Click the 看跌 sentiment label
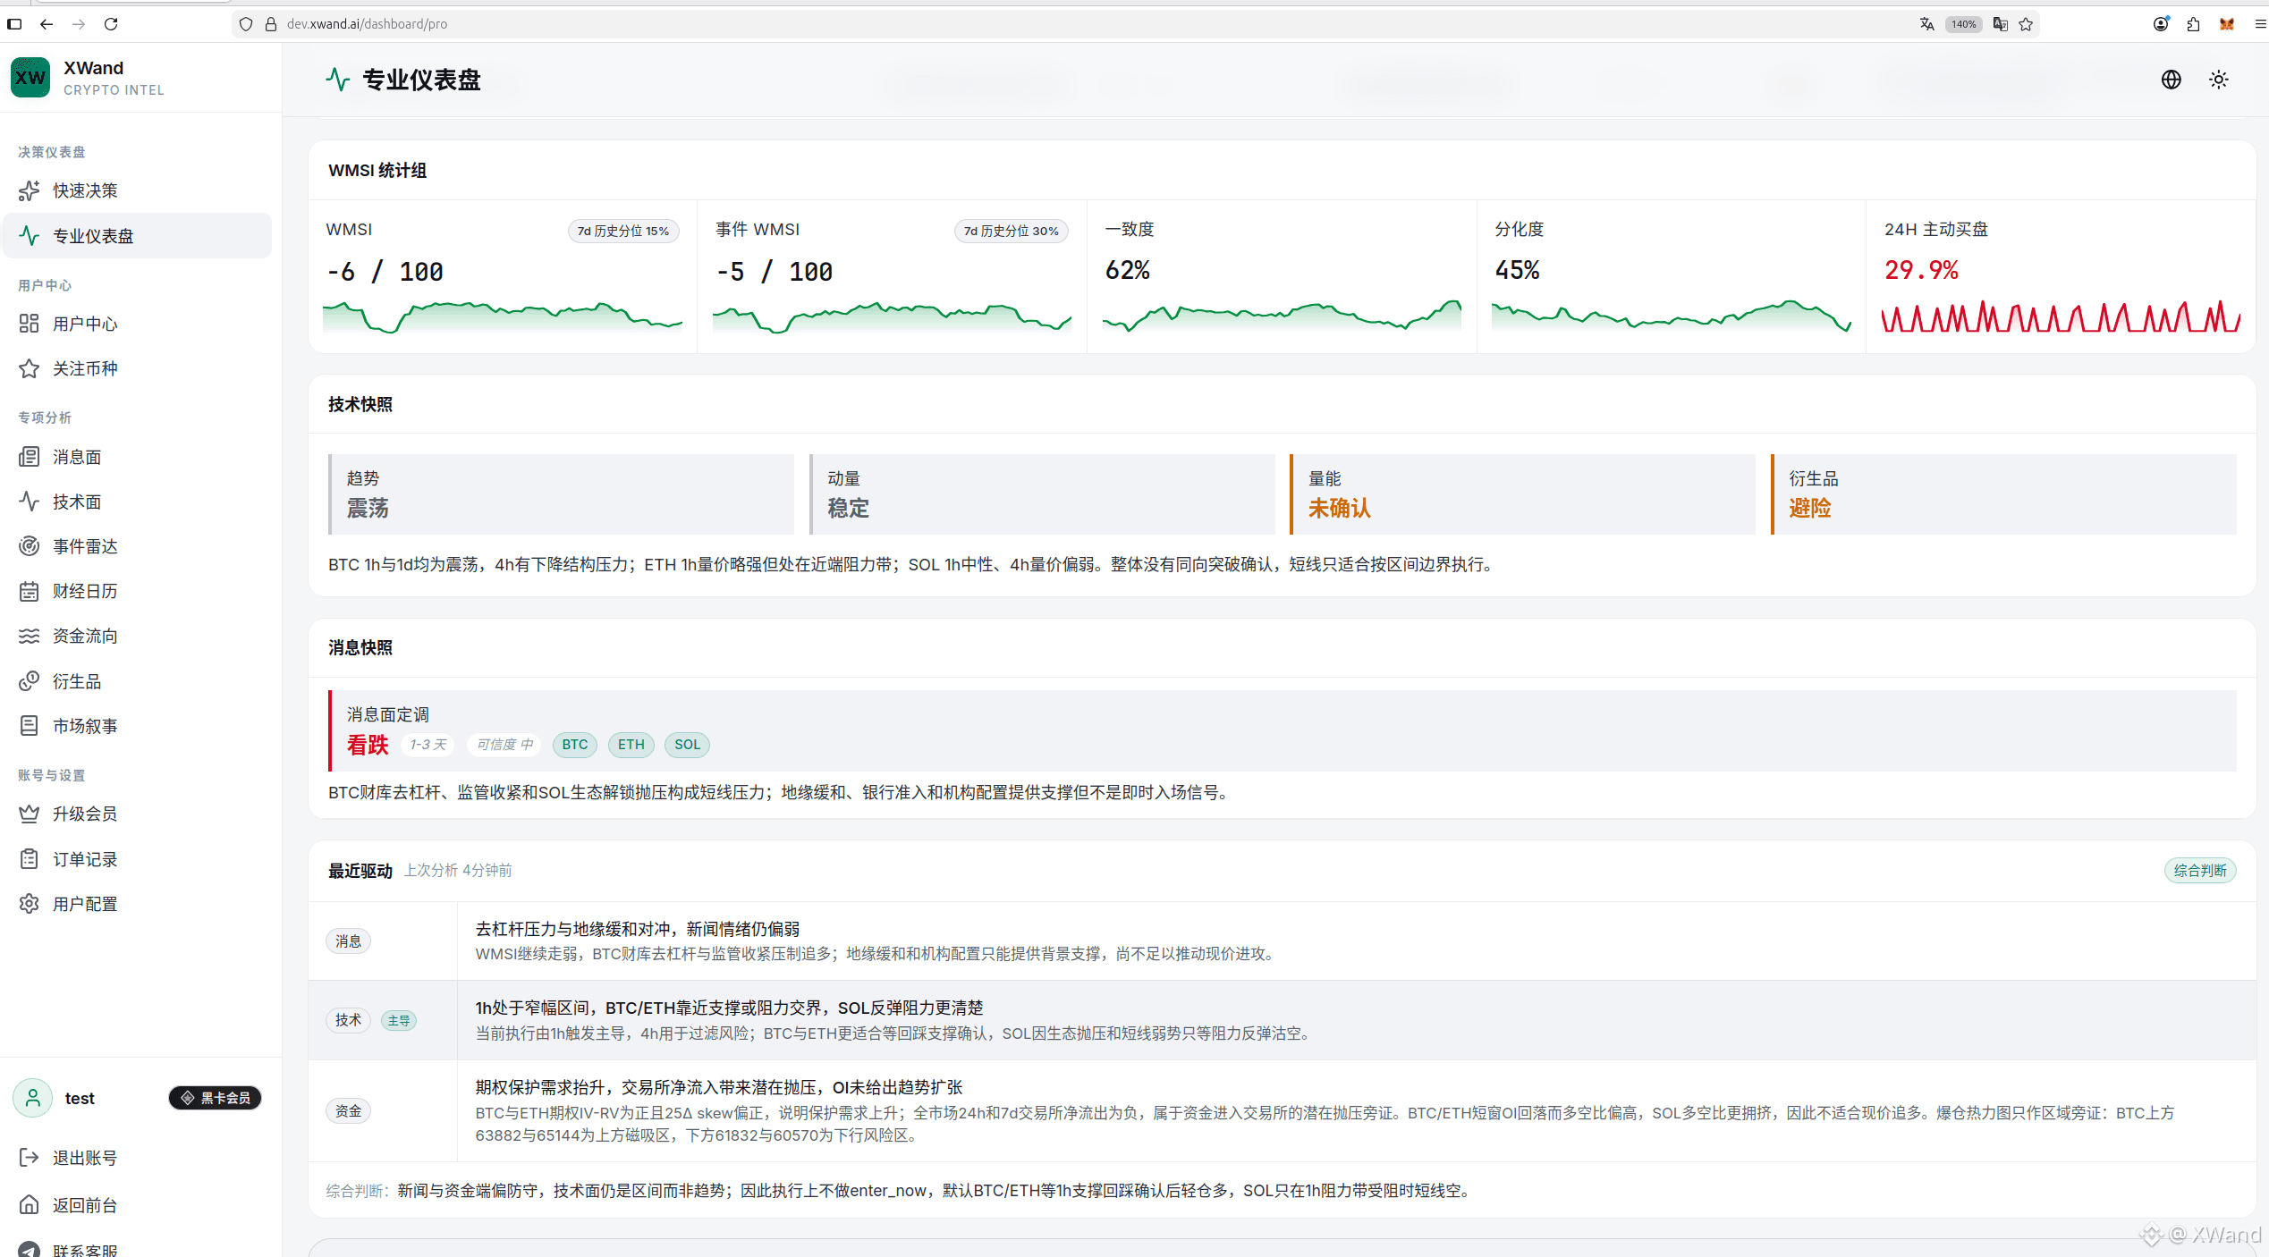The image size is (2269, 1257). 368,745
